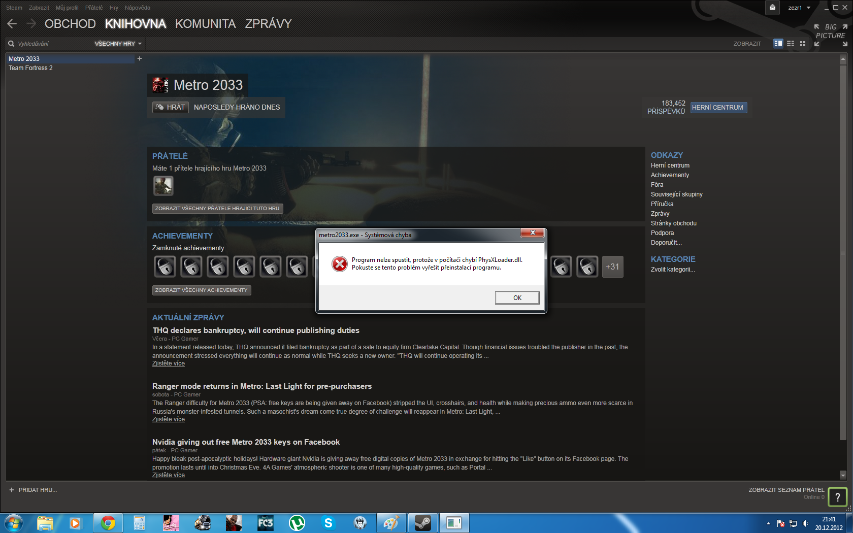This screenshot has height=533, width=853.
Task: Click PŘIDAT HRU at bottom left
Action: click(x=33, y=490)
